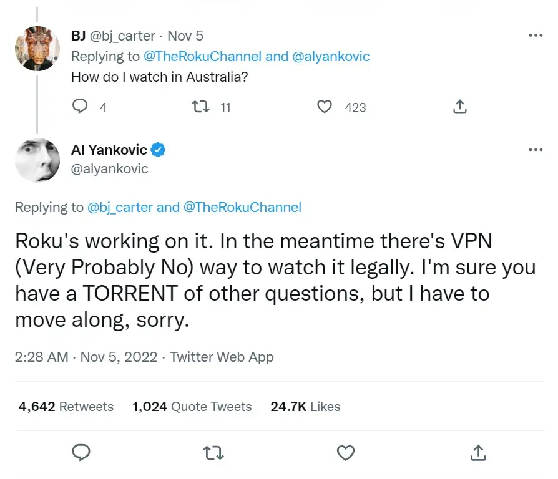The height and width of the screenshot is (479, 558).
Task: Open the more options menu on BJ's tweet
Action: (536, 36)
